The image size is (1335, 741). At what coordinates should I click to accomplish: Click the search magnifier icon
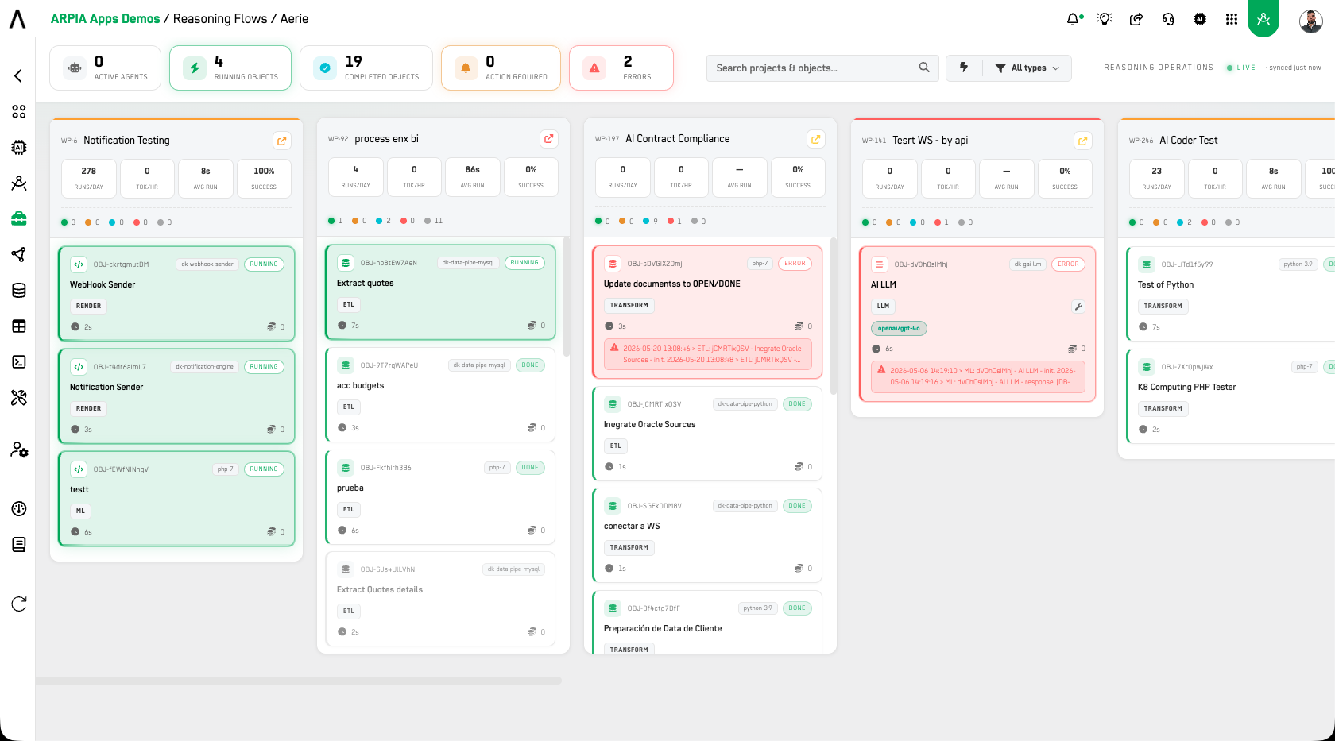tap(924, 68)
